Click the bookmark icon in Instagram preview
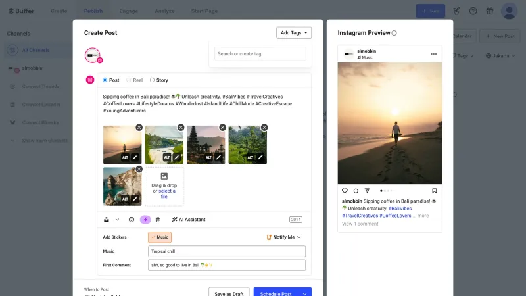 (x=435, y=191)
